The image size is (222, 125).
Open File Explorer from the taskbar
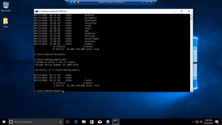point(84,122)
